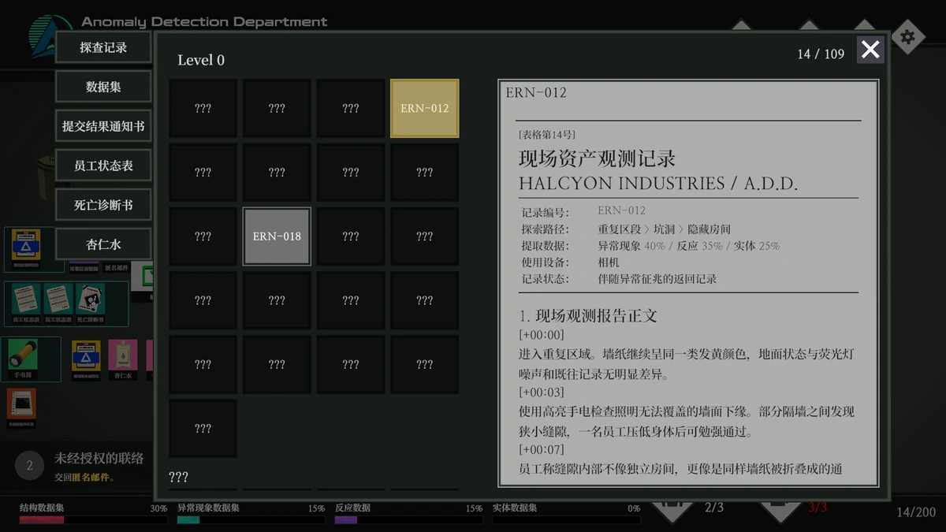Click the Anomaly Detection Department title
Viewport: 946px width, 532px height.
click(204, 22)
